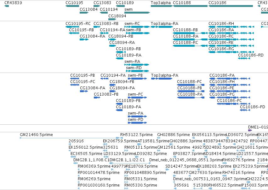This screenshot has height=190, width=268.
Task: Select EST EC36505.5prime
Action: click(73, 157)
